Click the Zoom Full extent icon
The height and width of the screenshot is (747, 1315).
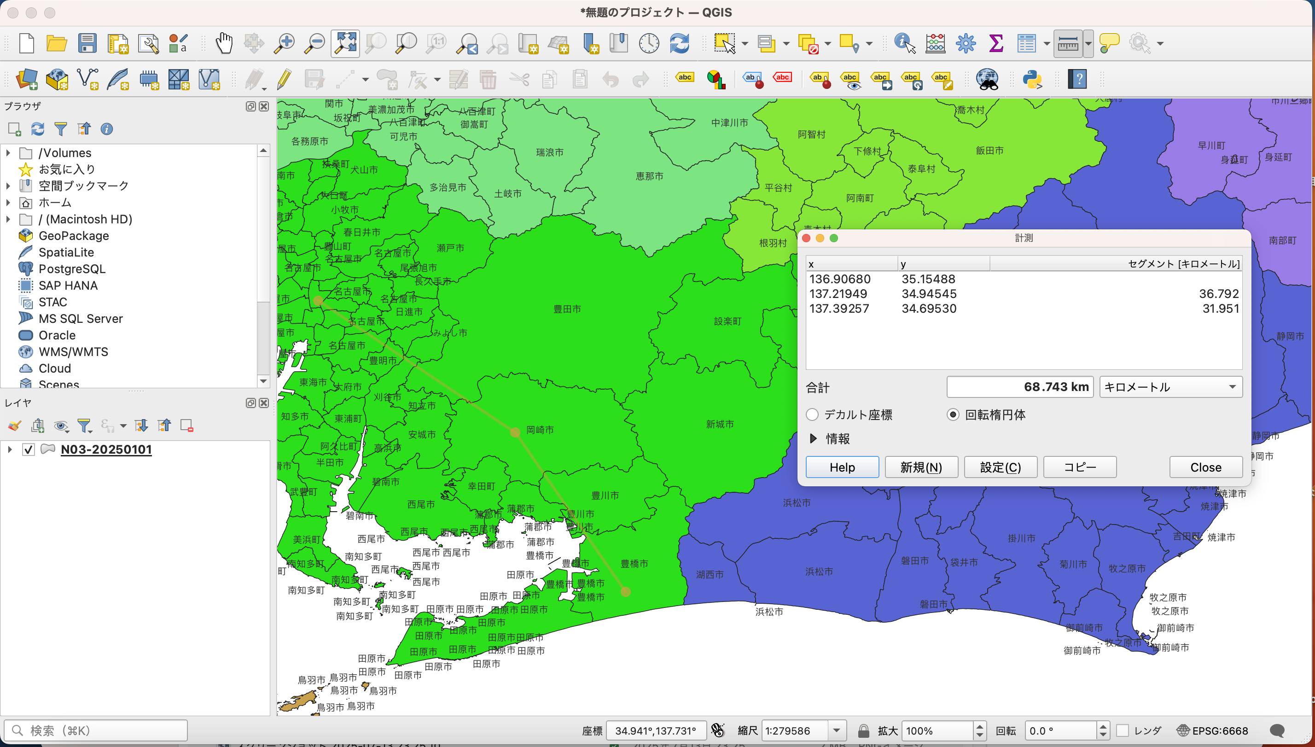tap(345, 43)
